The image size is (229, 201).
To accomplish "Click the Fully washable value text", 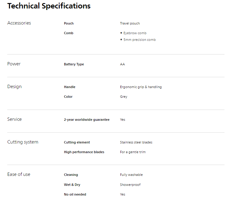I will pos(131,175).
